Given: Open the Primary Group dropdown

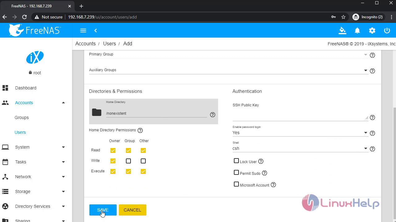Looking at the screenshot, I should [x=228, y=55].
